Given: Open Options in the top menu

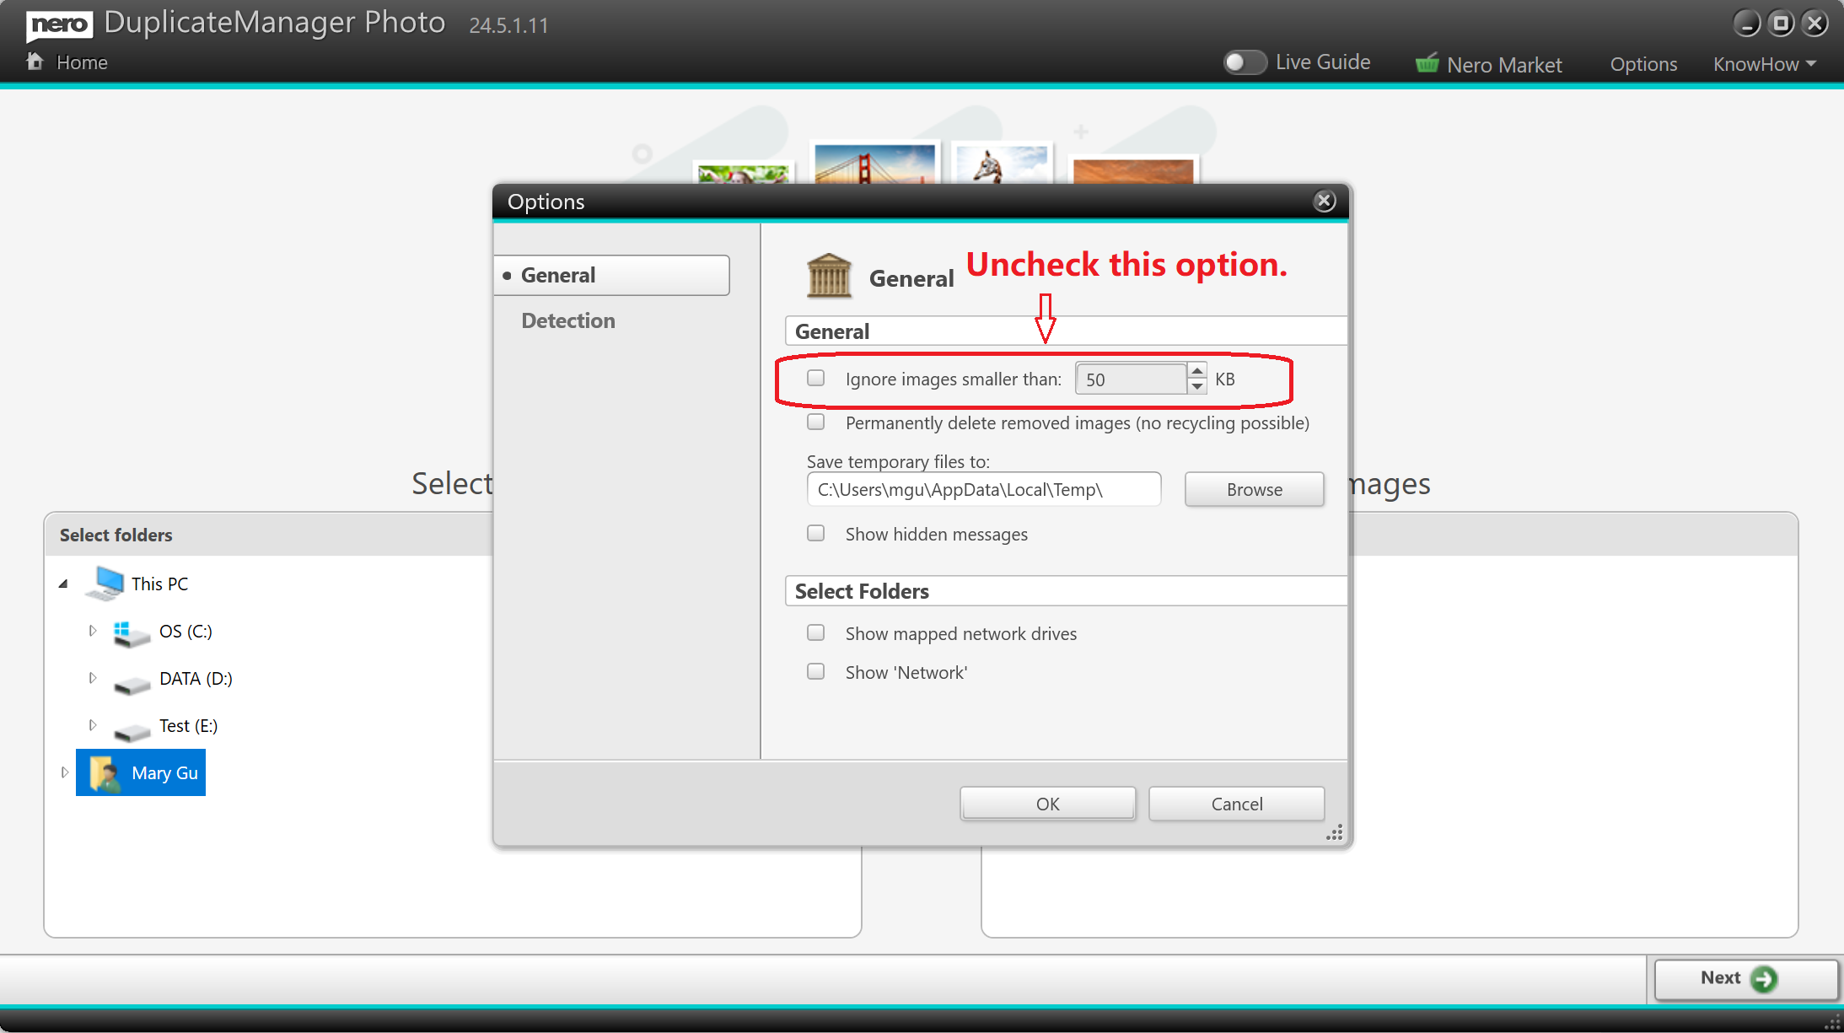Looking at the screenshot, I should (1643, 64).
